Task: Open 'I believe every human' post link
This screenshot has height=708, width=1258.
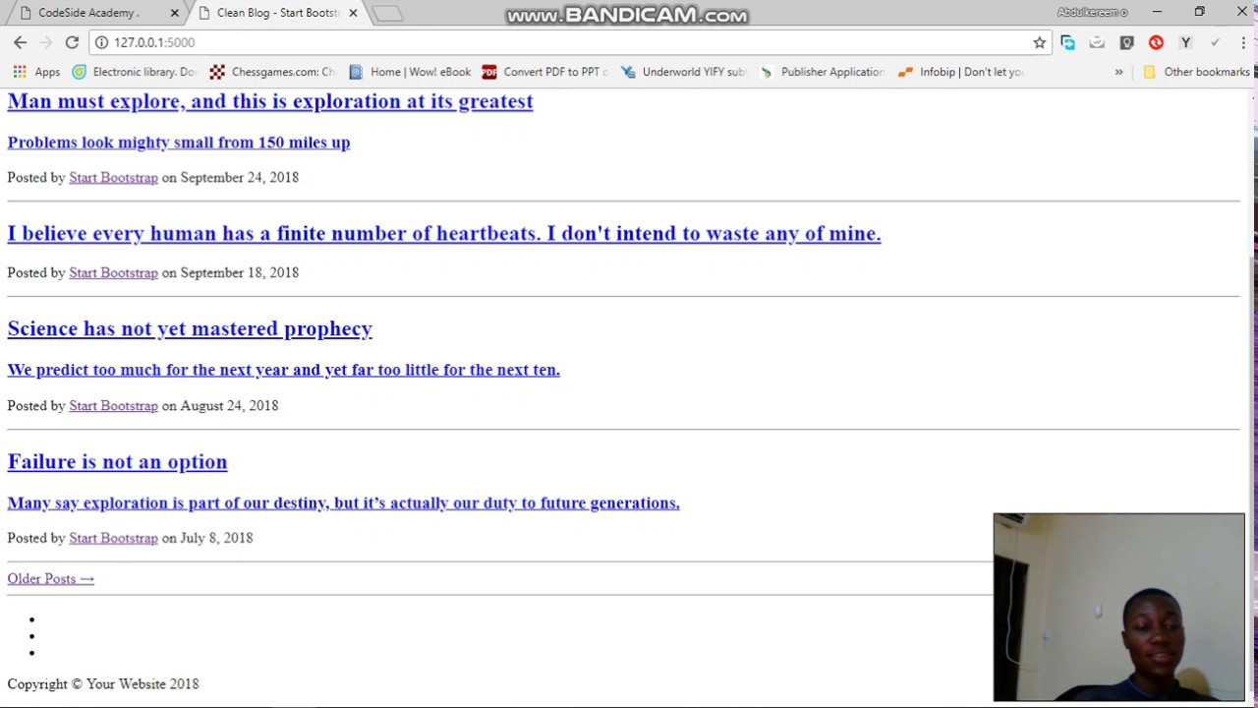Action: coord(444,233)
